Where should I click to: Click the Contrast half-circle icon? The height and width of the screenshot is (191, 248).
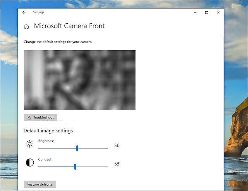(x=30, y=163)
